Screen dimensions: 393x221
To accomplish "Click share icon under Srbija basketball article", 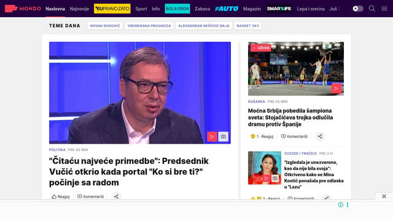I will tap(320, 136).
